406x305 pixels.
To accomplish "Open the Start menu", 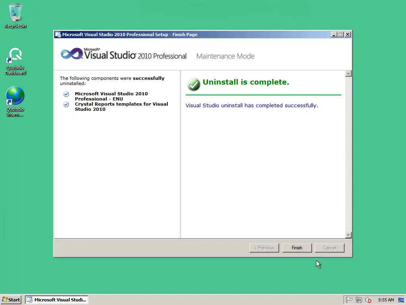I will click(x=11, y=300).
